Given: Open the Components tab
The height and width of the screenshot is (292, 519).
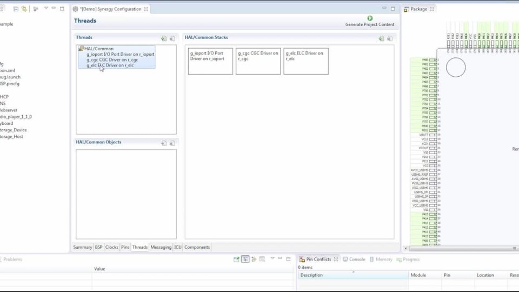Looking at the screenshot, I should pyautogui.click(x=197, y=247).
